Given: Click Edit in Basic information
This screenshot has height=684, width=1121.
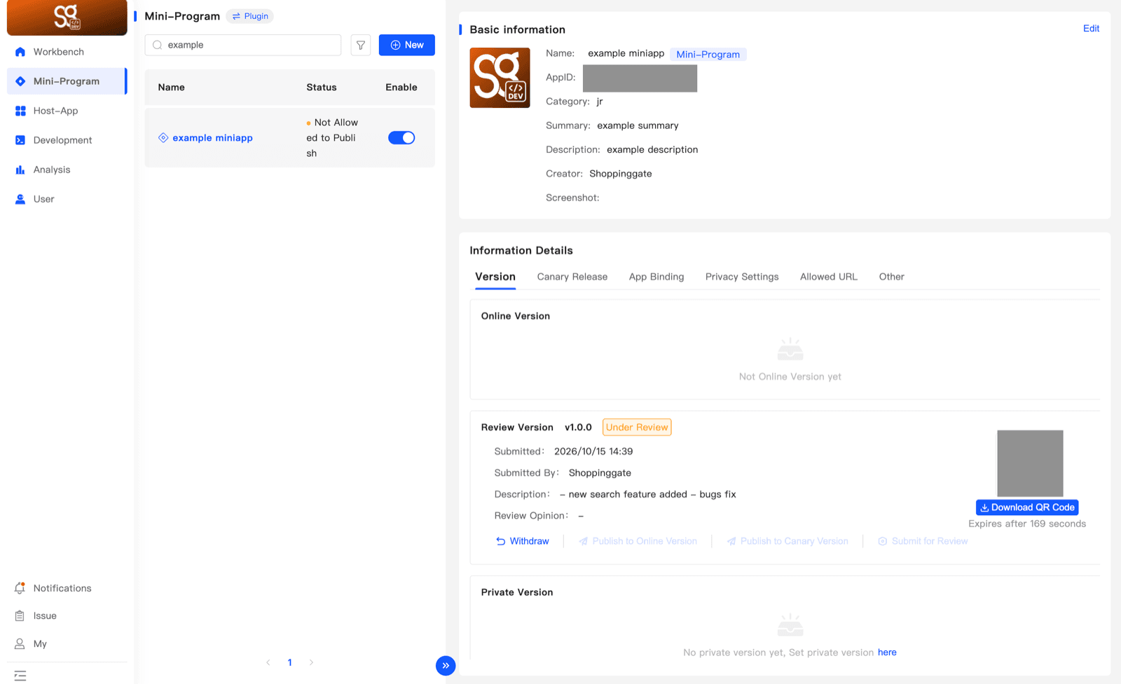Looking at the screenshot, I should pyautogui.click(x=1092, y=29).
